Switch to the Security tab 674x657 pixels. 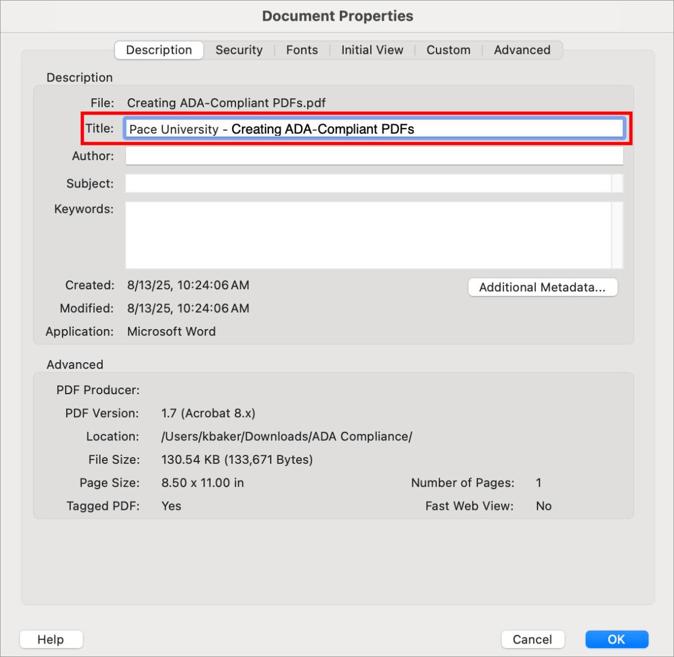click(x=239, y=50)
